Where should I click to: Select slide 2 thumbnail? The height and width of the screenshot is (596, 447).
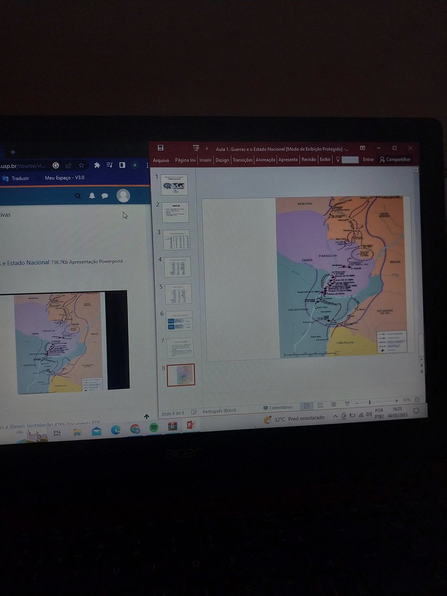coord(175,212)
